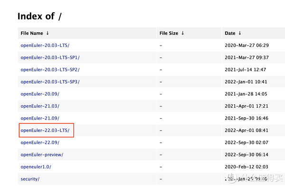285x186 pixels.
Task: Open the openEuler-20.09/ directory
Action: tap(40, 94)
